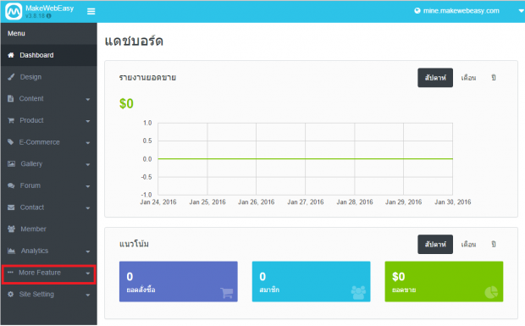Click the Member people icon
The height and width of the screenshot is (326, 525).
pyautogui.click(x=11, y=229)
